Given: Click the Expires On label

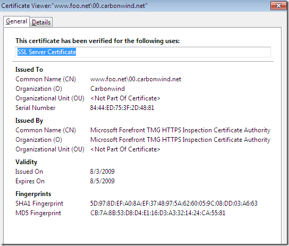Looking at the screenshot, I should click(x=30, y=181).
